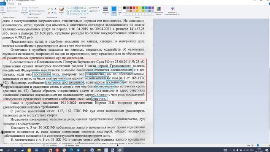Open the Толщина line thickness dropdown
The height and width of the screenshot is (152, 270).
click(105, 11)
